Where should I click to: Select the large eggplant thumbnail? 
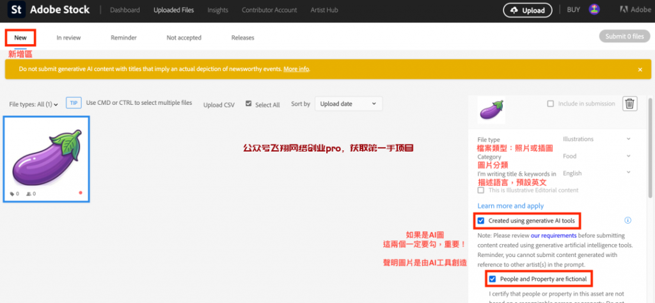46,159
